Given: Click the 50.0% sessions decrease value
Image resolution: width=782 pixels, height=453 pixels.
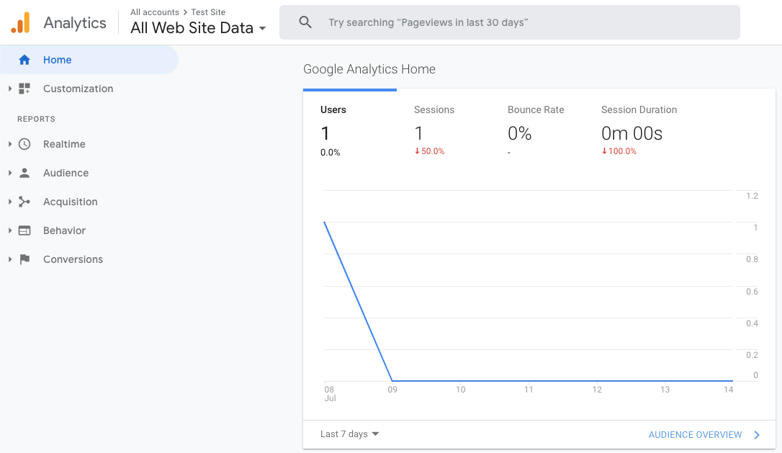Looking at the screenshot, I should tap(429, 151).
